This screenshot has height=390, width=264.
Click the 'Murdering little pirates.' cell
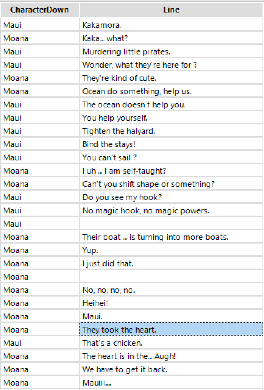click(171, 52)
